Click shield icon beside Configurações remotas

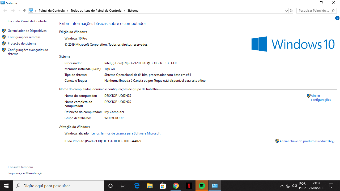point(4,37)
